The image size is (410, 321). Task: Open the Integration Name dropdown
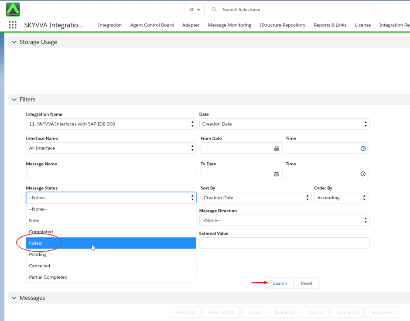point(111,124)
